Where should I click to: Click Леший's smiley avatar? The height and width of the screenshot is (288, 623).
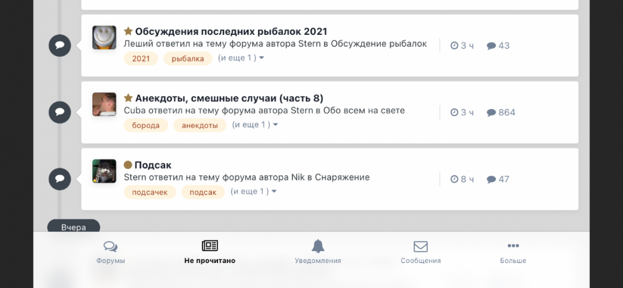click(x=104, y=37)
